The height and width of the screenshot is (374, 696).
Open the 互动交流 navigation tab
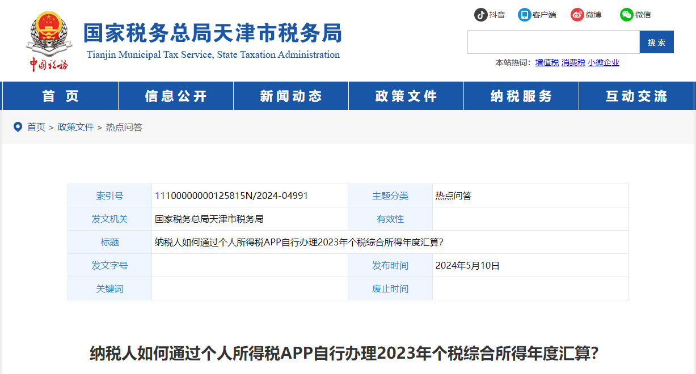tap(636, 96)
